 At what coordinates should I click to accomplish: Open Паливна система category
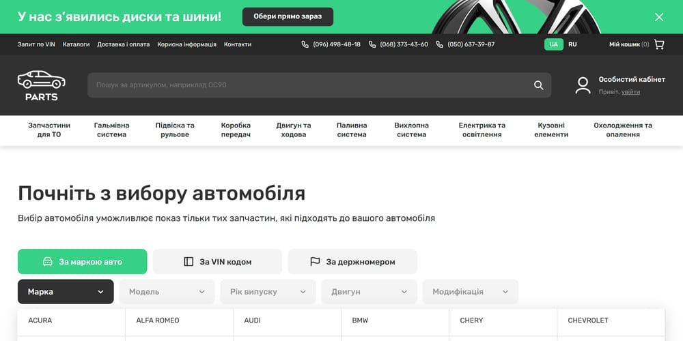pos(352,130)
